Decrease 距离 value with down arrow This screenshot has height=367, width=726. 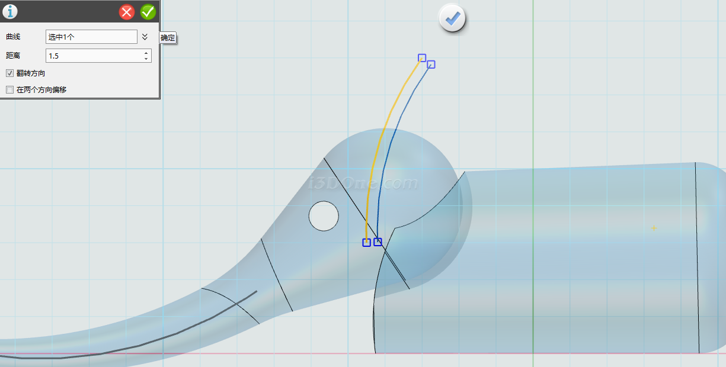(x=146, y=59)
